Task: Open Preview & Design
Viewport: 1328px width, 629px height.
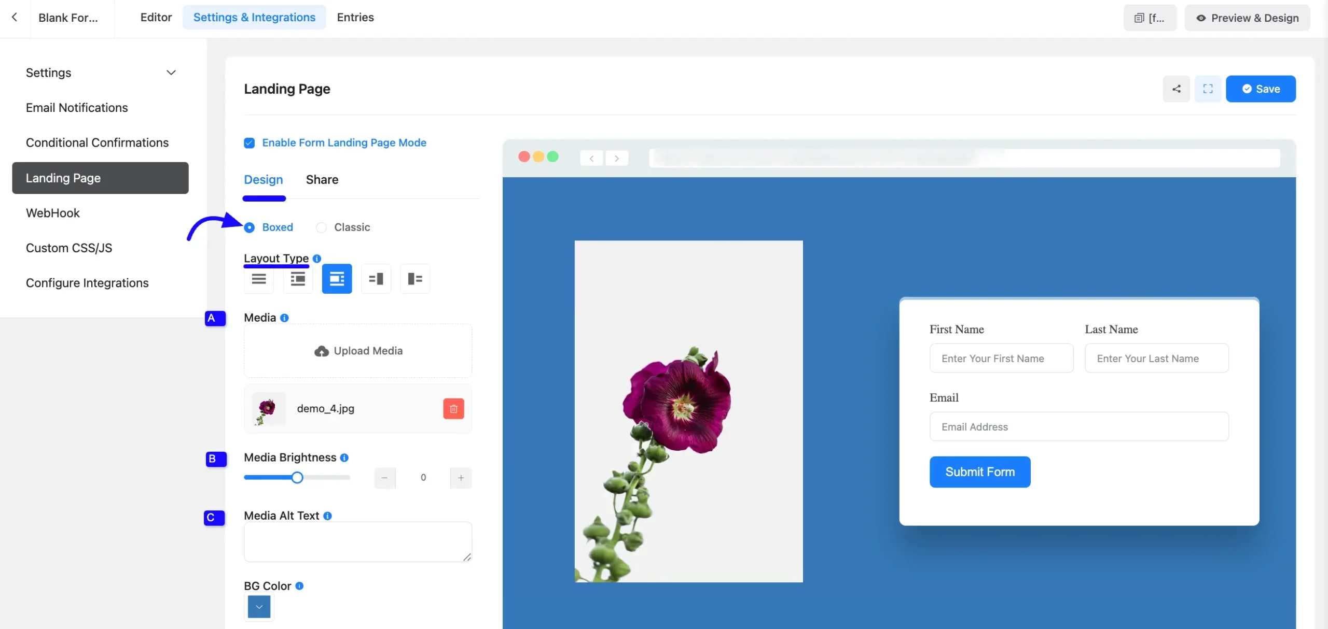Action: pos(1247,18)
